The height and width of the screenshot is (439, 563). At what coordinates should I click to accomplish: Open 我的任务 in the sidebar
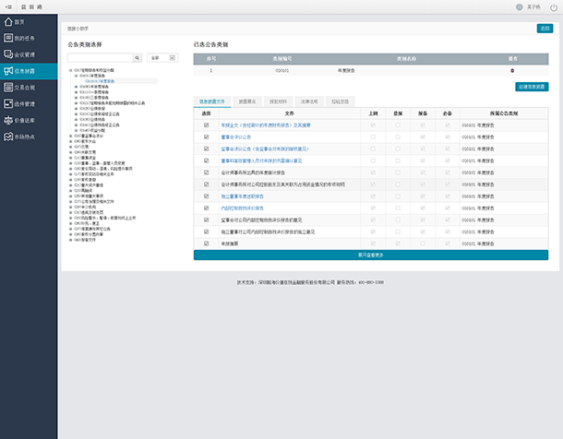(x=29, y=38)
